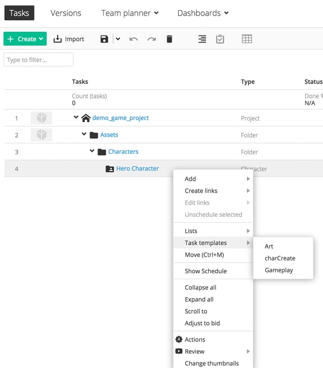The height and width of the screenshot is (368, 323).
Task: Open the Hero Character link
Action: (x=137, y=168)
